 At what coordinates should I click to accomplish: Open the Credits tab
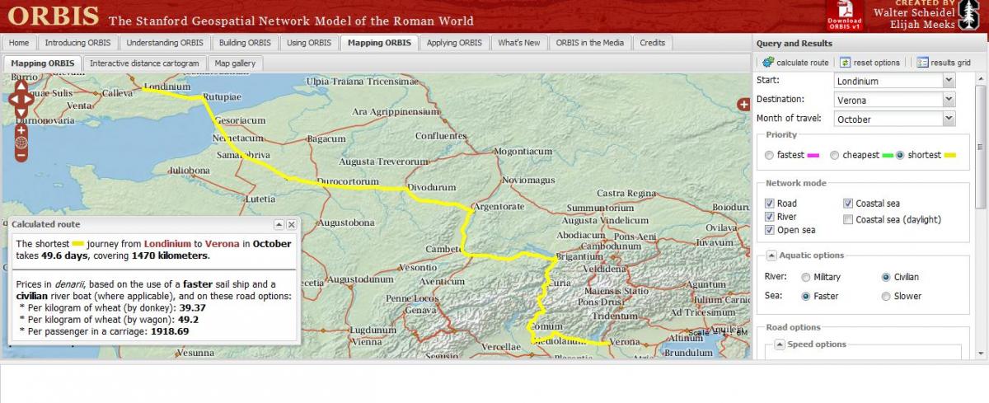(653, 43)
